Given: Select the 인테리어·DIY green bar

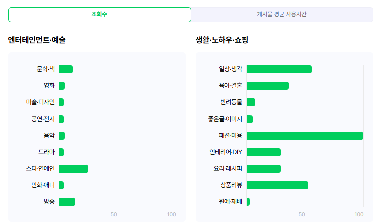Looking at the screenshot, I should tap(264, 152).
